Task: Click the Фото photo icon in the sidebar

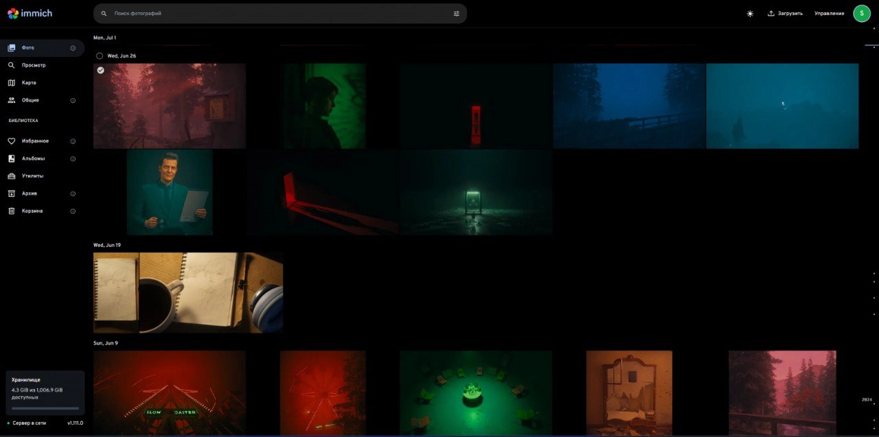Action: pos(12,48)
